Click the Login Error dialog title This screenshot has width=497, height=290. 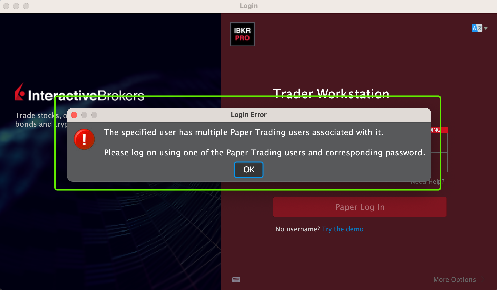(249, 115)
